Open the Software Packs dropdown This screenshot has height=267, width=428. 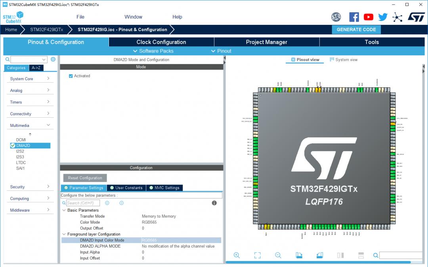(x=153, y=51)
